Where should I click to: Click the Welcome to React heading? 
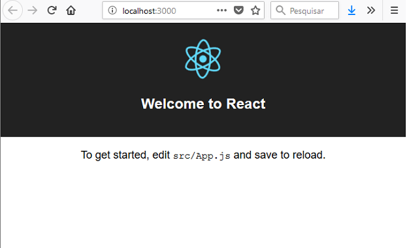pos(203,104)
